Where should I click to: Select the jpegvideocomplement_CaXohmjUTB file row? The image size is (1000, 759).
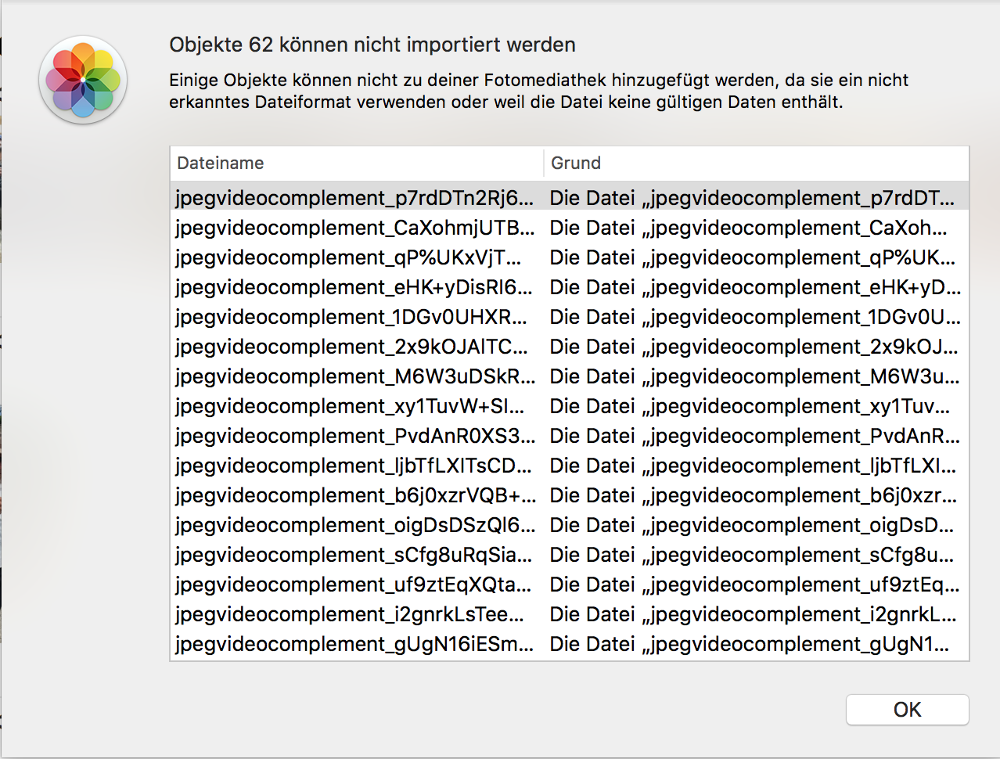(x=354, y=228)
